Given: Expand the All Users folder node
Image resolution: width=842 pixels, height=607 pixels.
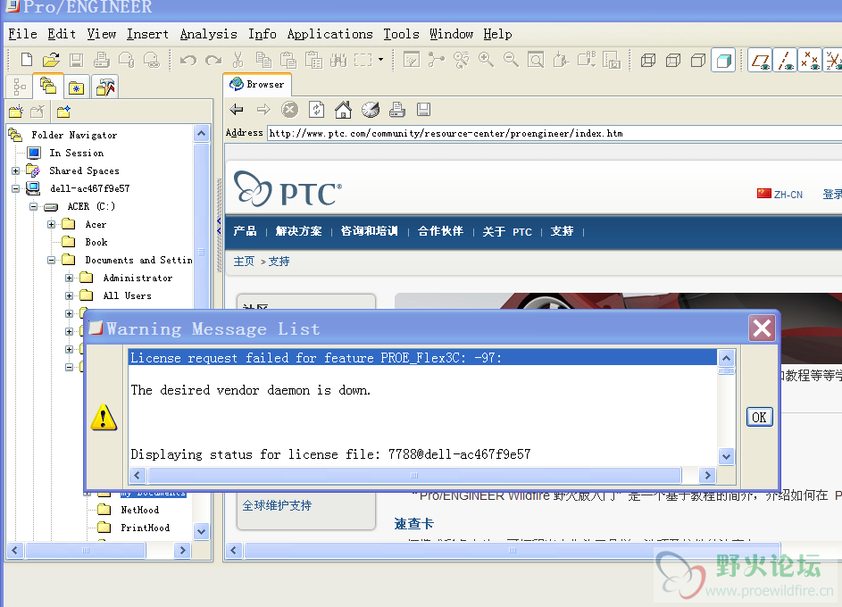Looking at the screenshot, I should pyautogui.click(x=69, y=295).
